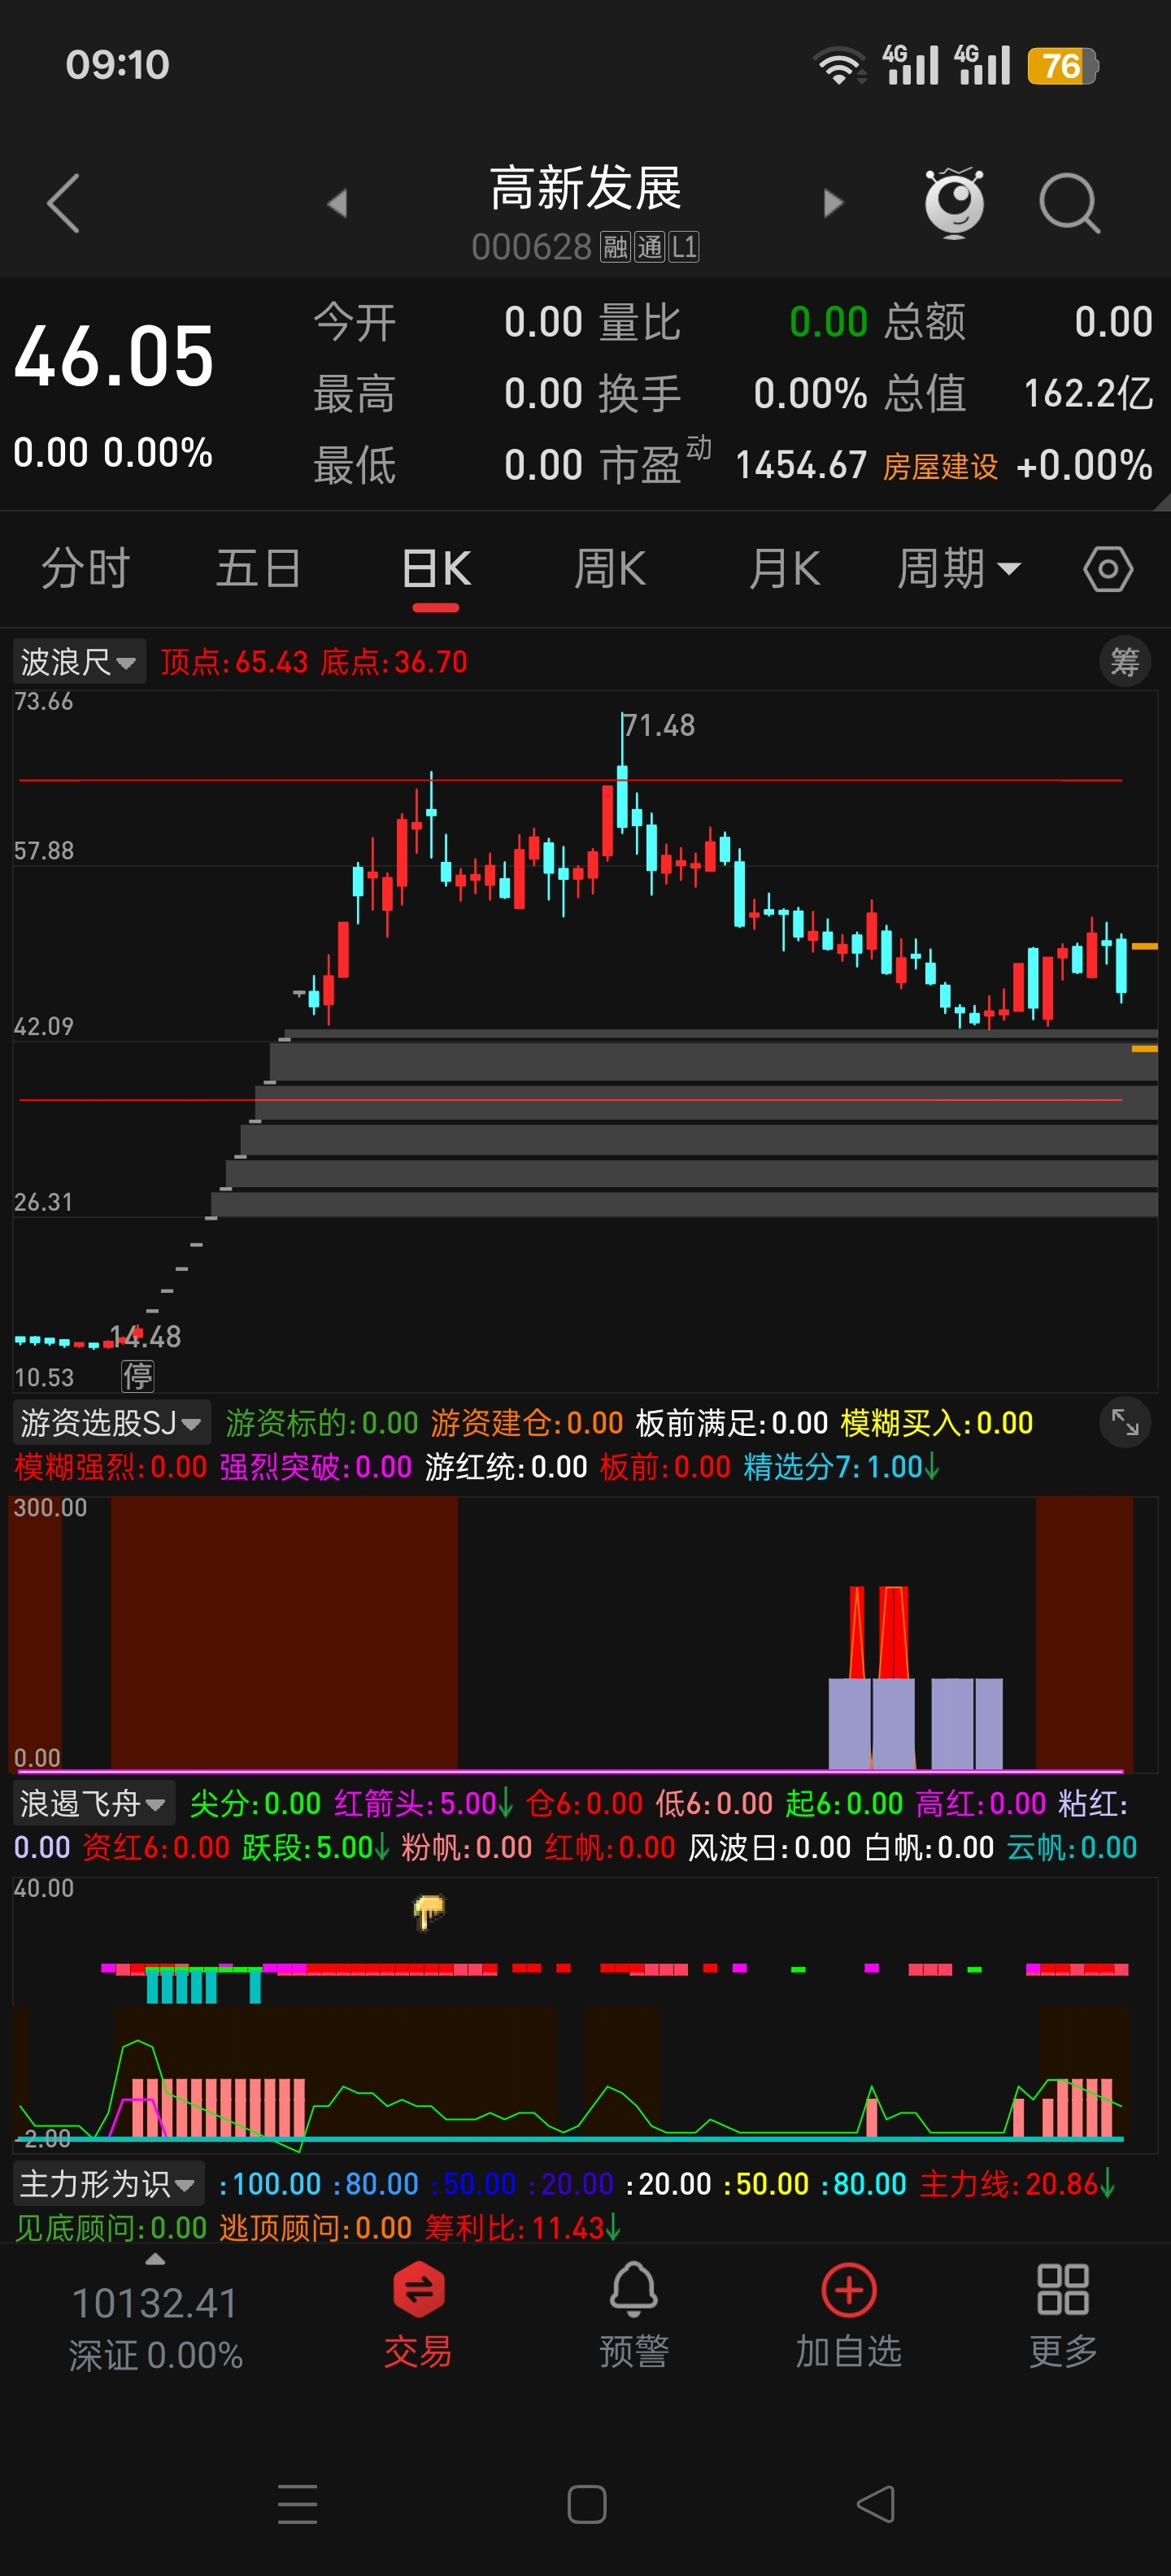This screenshot has height=2576, width=1171.
Task: Select the 日K tab
Action: (x=435, y=569)
